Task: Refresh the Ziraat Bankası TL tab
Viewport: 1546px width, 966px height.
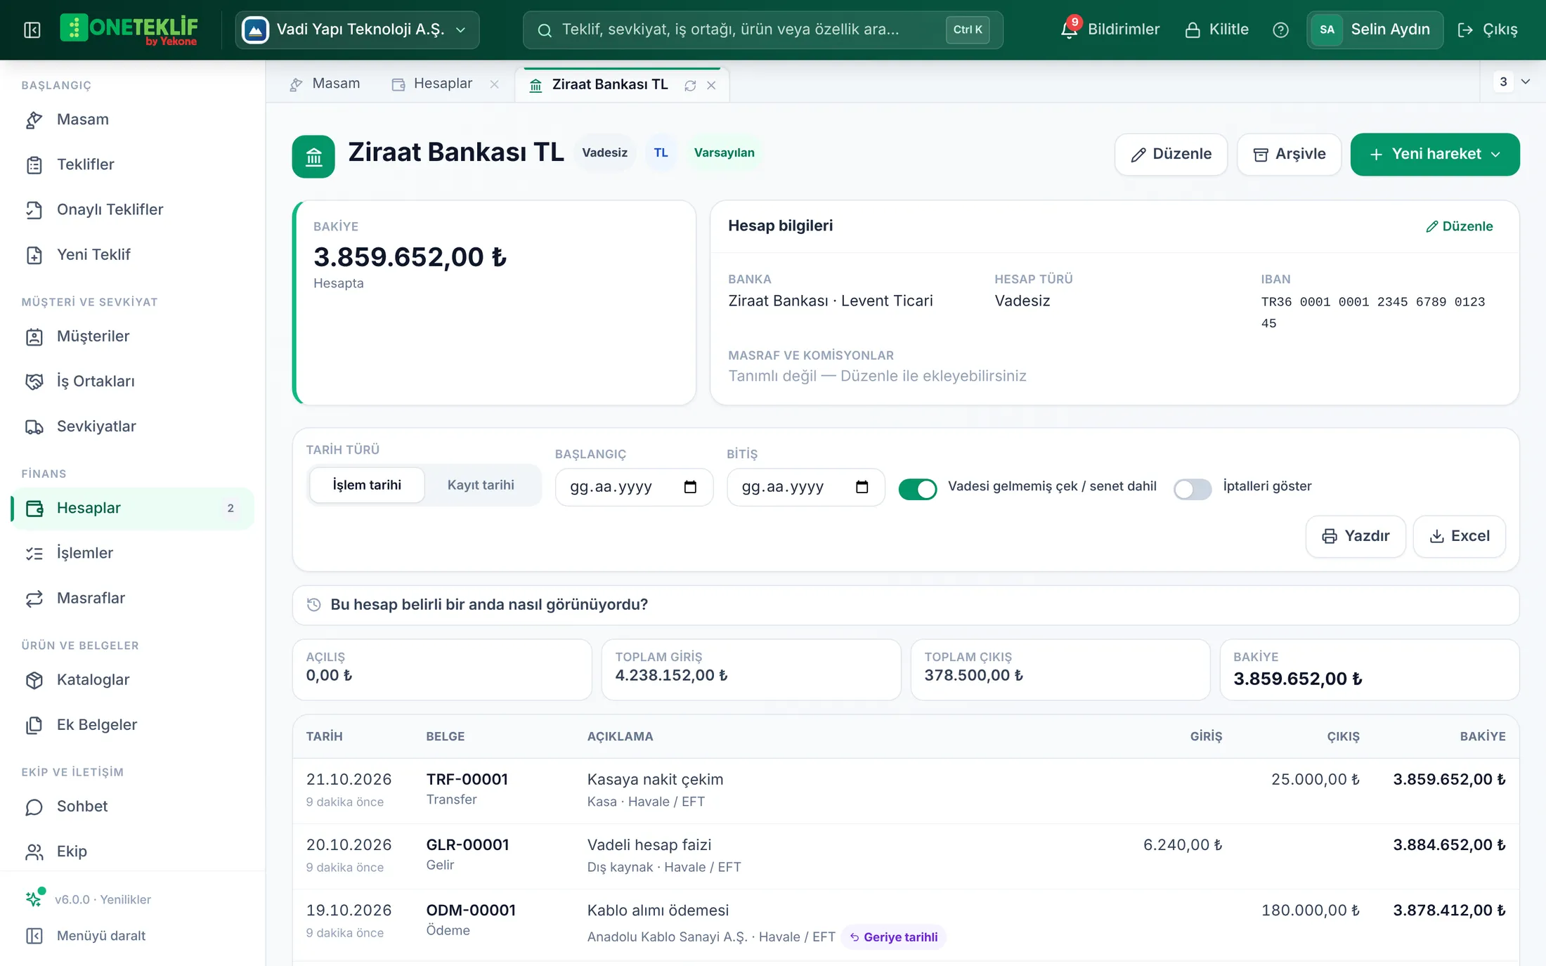Action: (690, 85)
